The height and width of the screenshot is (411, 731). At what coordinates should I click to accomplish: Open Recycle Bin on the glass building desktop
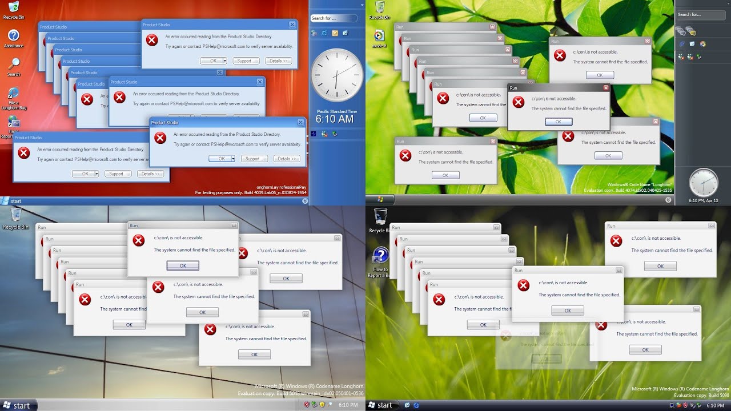15,218
